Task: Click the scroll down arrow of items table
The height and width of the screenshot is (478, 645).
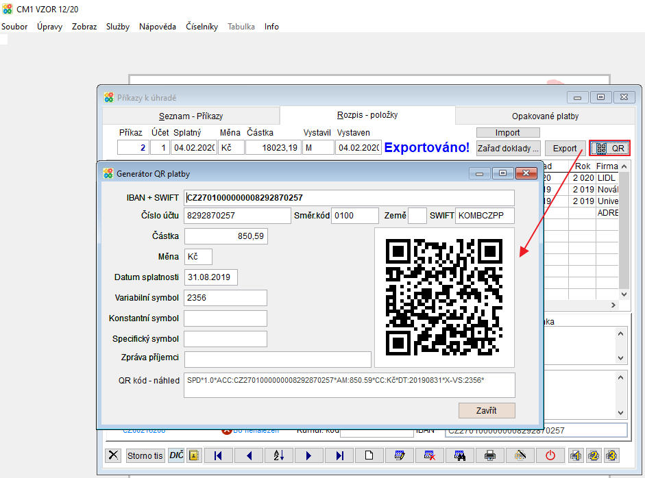Action: pyautogui.click(x=624, y=294)
